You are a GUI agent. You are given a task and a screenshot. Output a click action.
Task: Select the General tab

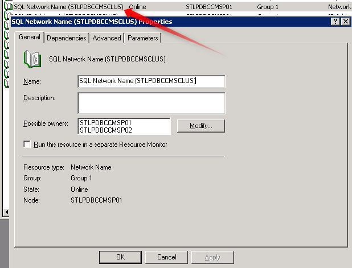tap(30, 37)
